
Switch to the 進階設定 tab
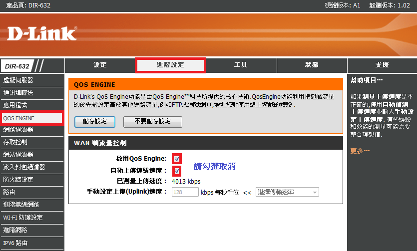[170, 65]
